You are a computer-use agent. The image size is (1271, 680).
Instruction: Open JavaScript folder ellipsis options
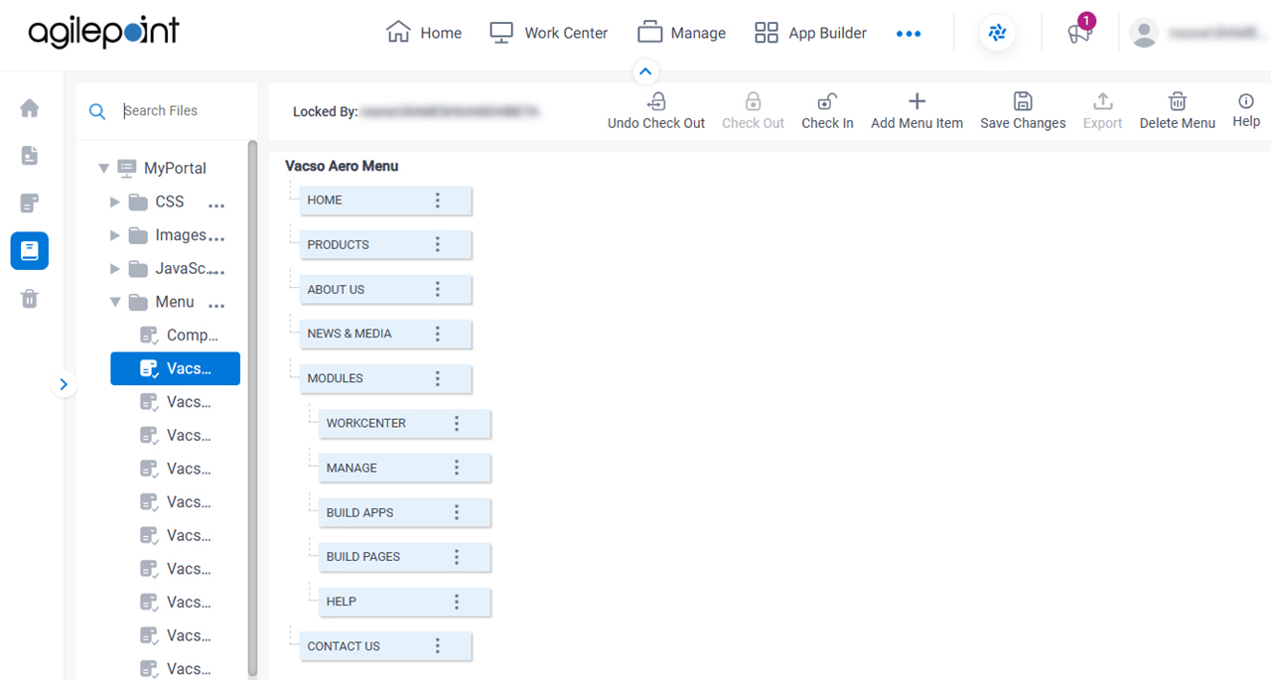(x=216, y=272)
